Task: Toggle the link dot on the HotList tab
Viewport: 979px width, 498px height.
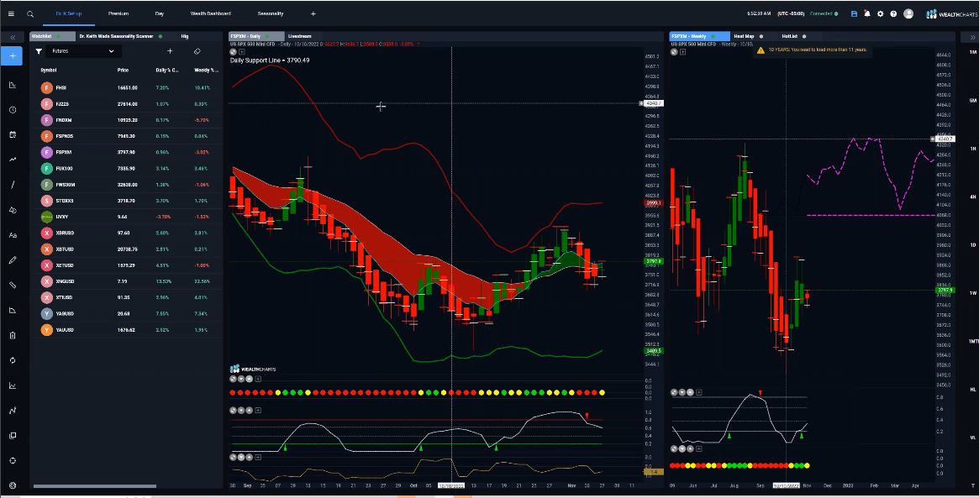Action: pos(804,36)
